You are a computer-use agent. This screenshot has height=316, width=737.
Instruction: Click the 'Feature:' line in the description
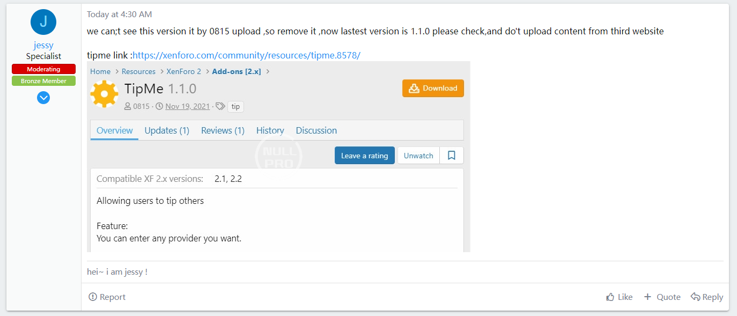pyautogui.click(x=112, y=226)
